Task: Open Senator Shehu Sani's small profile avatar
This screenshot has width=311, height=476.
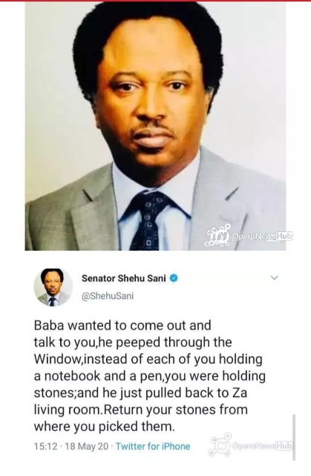Action: pos(53,287)
